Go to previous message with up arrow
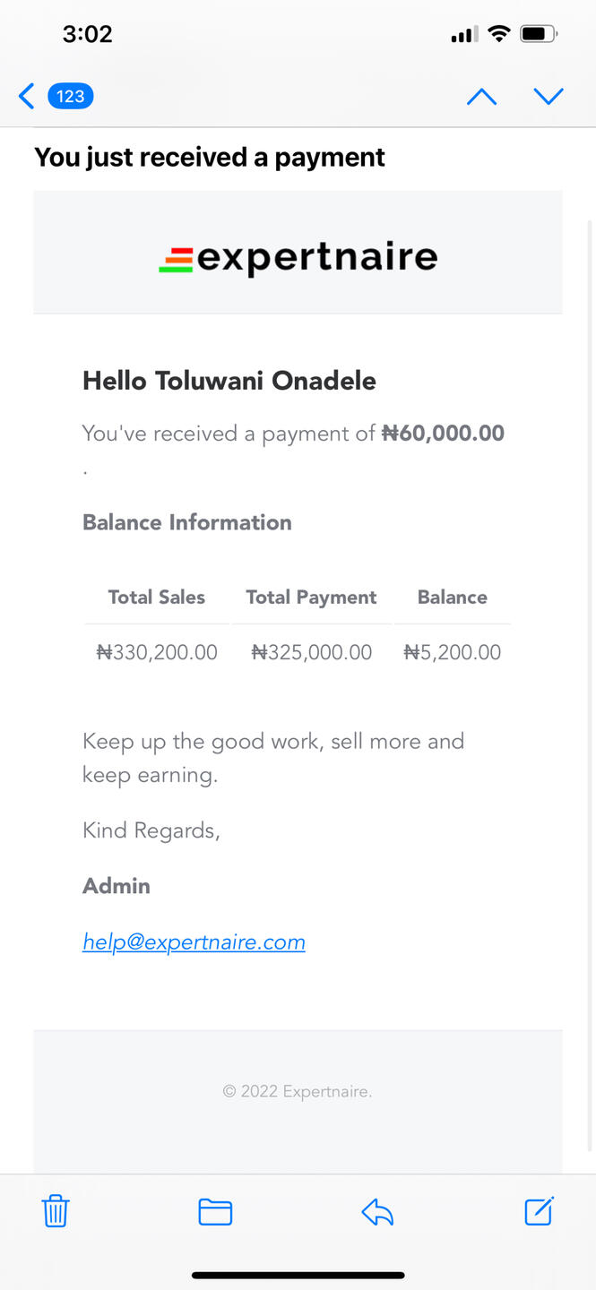Image resolution: width=596 pixels, height=1290 pixels. [x=481, y=97]
